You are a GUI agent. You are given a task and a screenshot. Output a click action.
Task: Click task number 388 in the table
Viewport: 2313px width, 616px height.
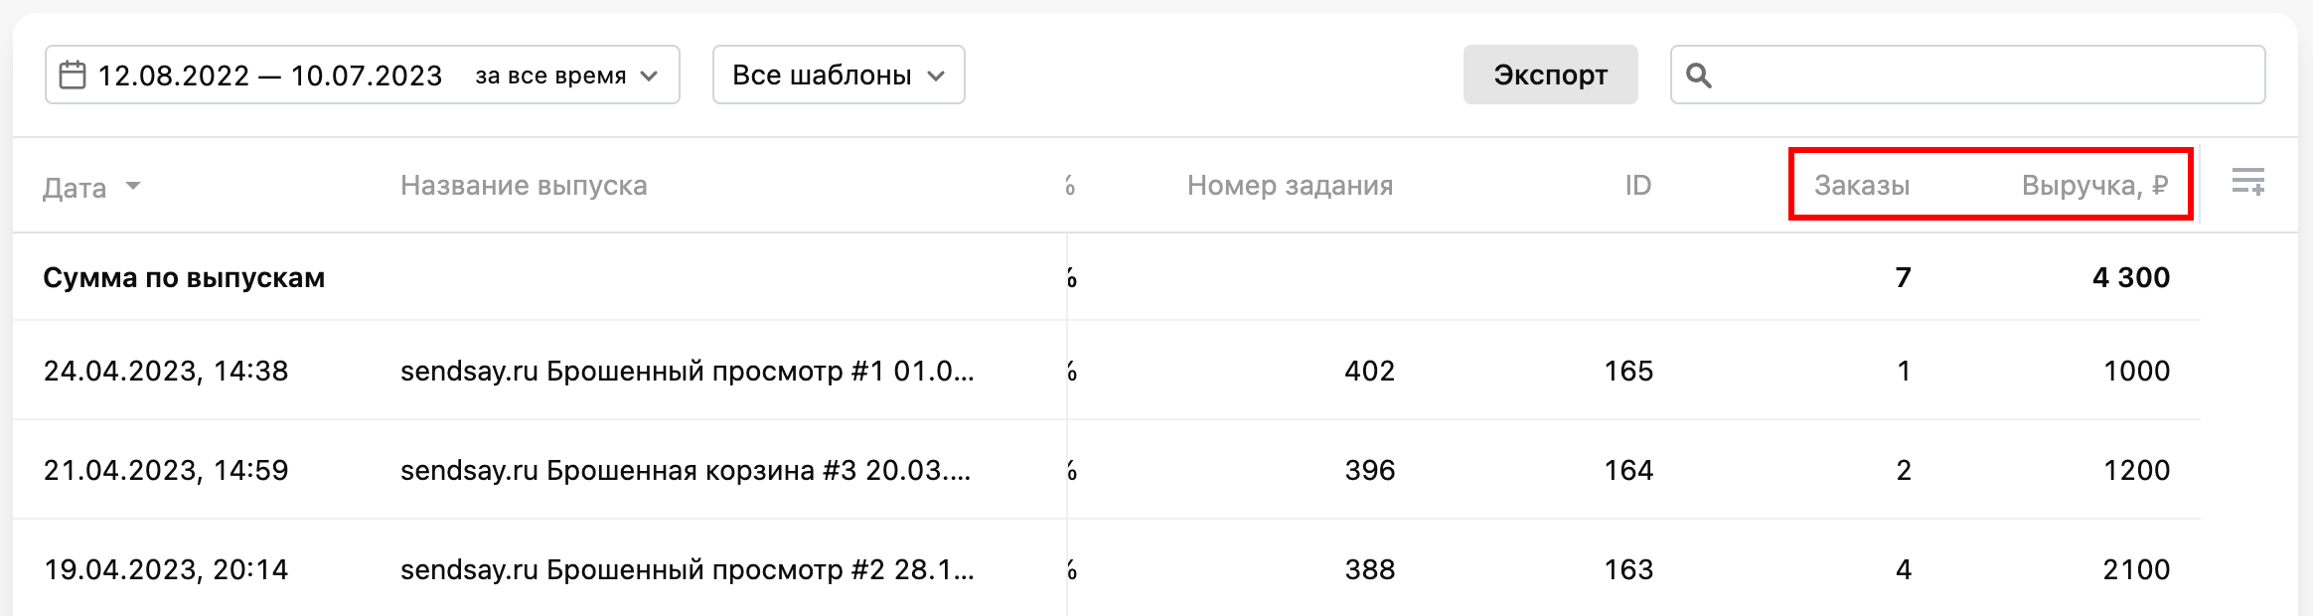pyautogui.click(x=1369, y=569)
